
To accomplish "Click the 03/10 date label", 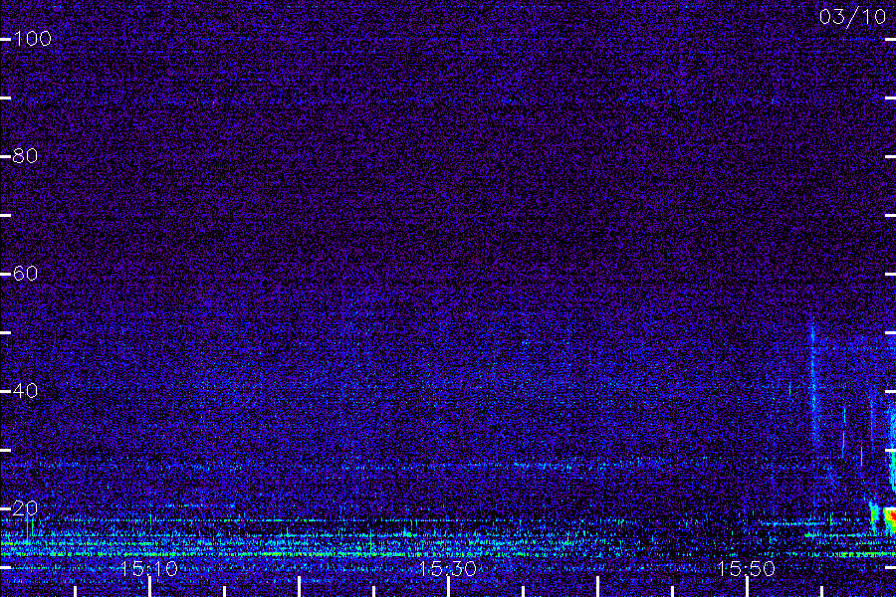I will point(852,17).
